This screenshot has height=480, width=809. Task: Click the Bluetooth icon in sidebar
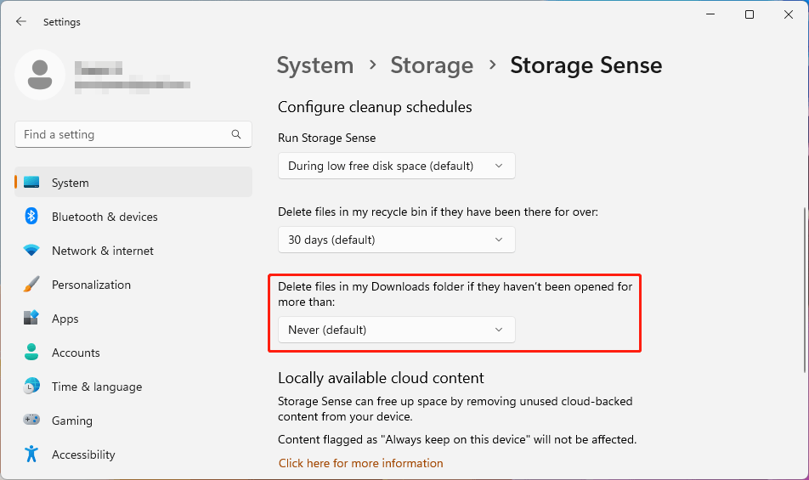[31, 216]
